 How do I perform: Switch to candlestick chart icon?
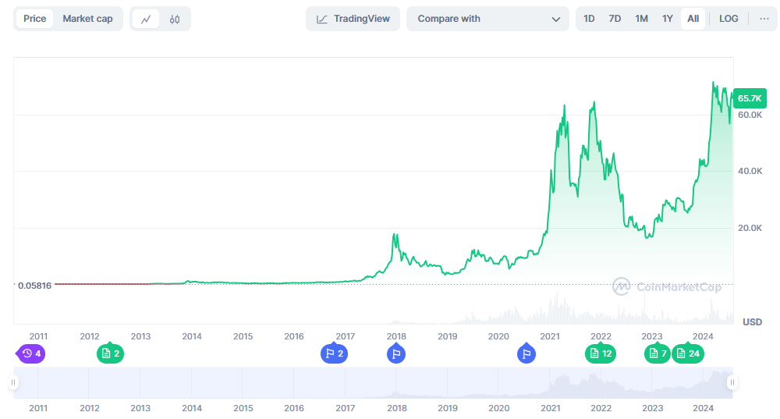175,19
